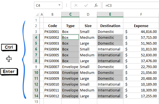Click the Destination cell in the PKG0001 row

[x=110, y=32]
